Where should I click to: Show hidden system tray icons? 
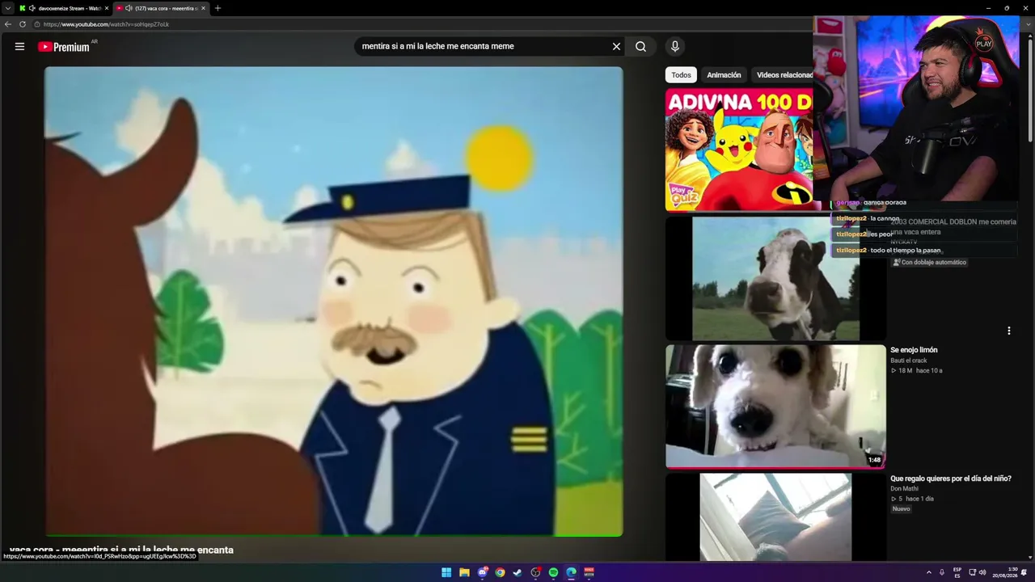point(928,572)
